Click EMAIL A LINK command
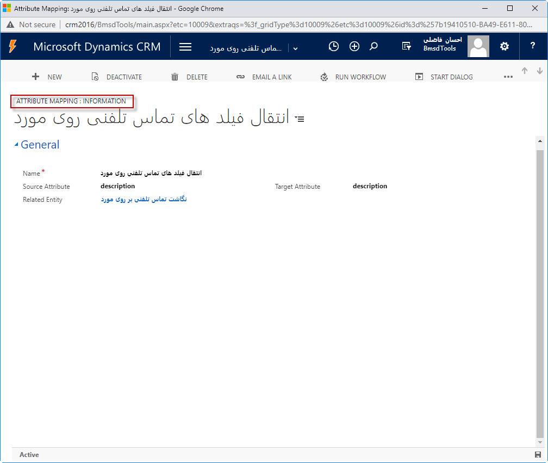The image size is (548, 463). 264,77
